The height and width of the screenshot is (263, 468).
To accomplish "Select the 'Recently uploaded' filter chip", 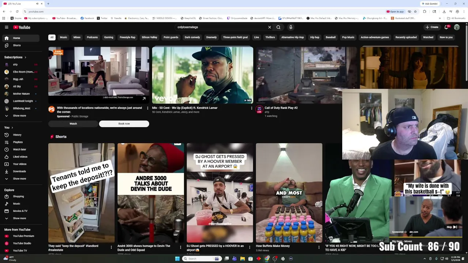I will pos(406,37).
